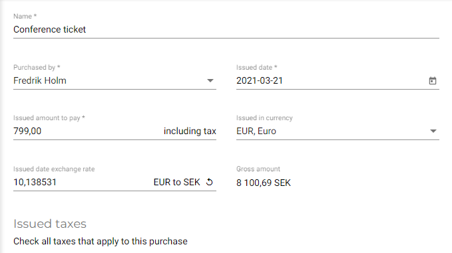452x253 pixels.
Task: Click the Name field label
Action: coord(25,17)
